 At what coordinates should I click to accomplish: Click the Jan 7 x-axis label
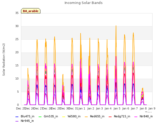[134, 108]
